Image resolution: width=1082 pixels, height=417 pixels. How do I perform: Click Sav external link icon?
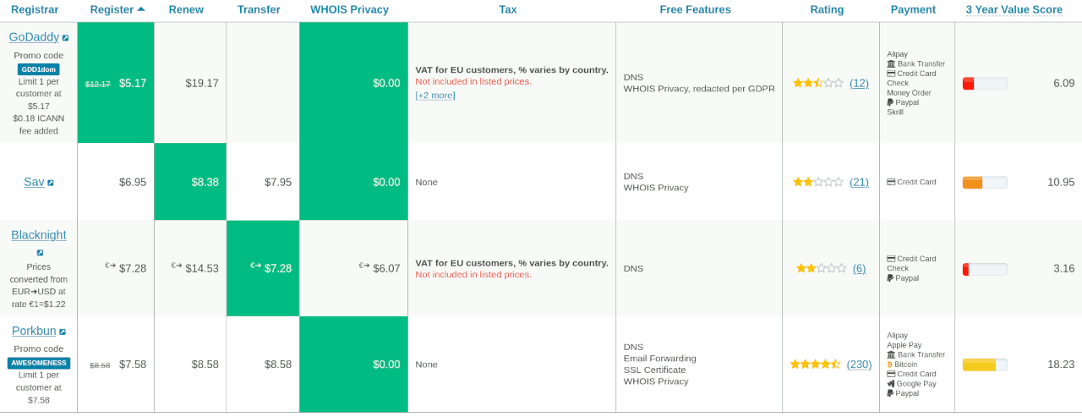coord(51,183)
